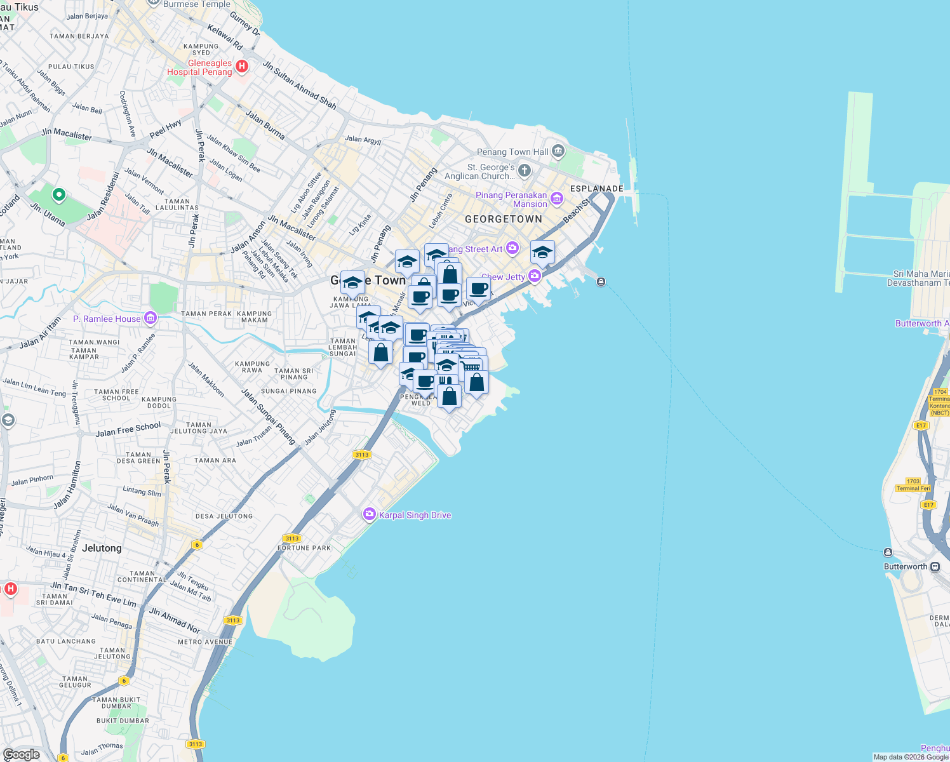This screenshot has width=950, height=762.
Task: Click the Karpal Singh Drive label
Action: [414, 515]
